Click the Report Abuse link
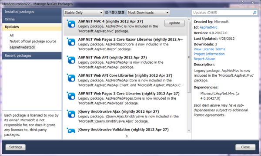The height and width of the screenshot is (156, 261). pyautogui.click(x=204, y=59)
